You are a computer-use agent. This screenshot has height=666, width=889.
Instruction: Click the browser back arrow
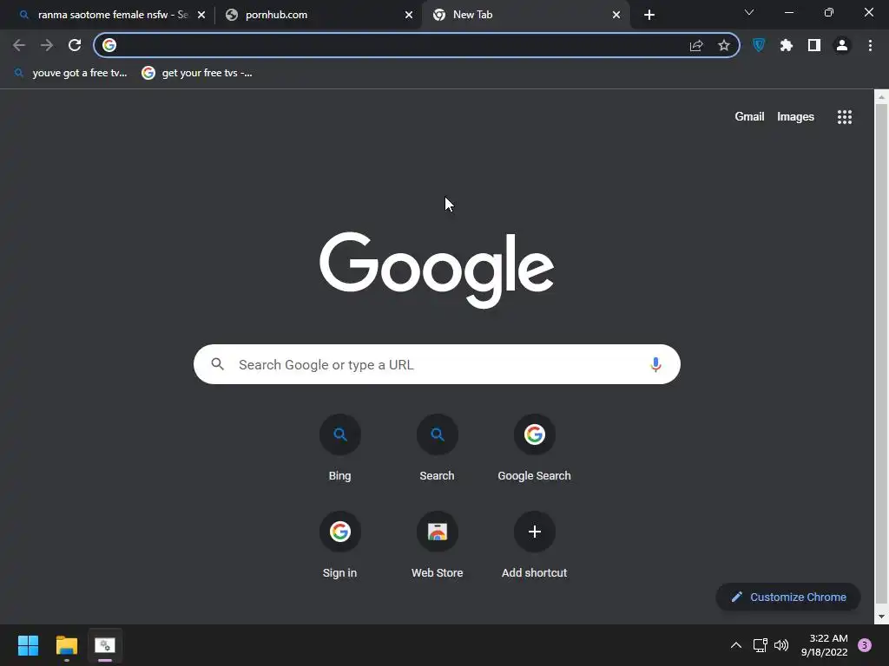click(x=19, y=45)
